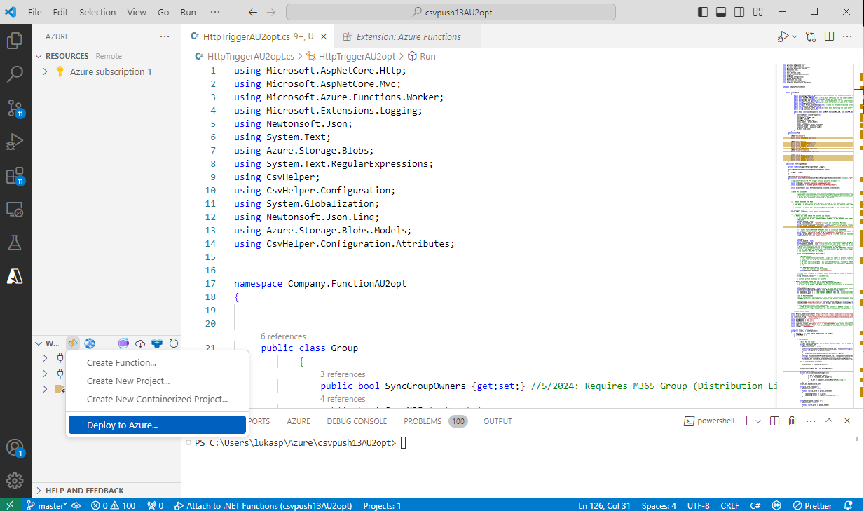Viewport: 864px width, 511px height.
Task: Open the Source Control view in activity bar
Action: point(15,107)
